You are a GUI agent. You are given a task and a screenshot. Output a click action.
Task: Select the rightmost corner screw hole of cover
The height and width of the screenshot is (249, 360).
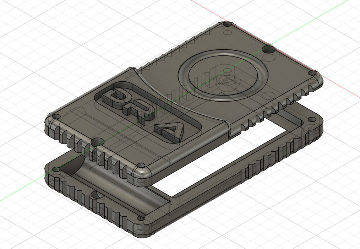[x=312, y=73]
